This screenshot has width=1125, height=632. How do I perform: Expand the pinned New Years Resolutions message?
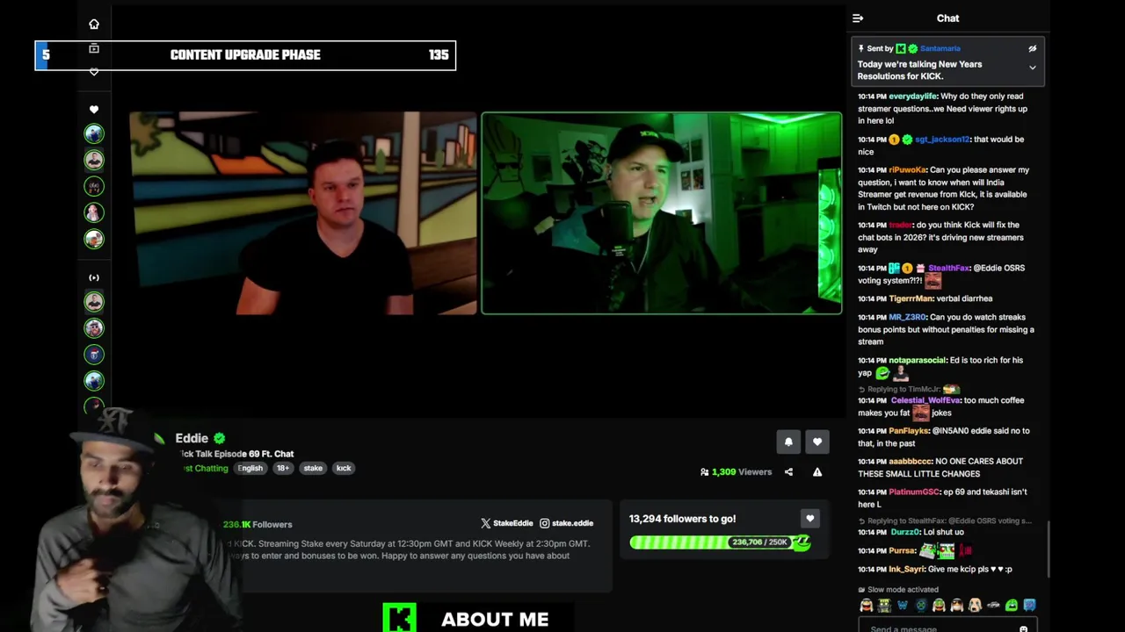[1033, 68]
